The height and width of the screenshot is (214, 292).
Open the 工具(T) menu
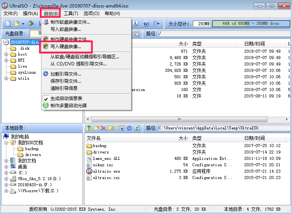pyautogui.click(x=71, y=14)
